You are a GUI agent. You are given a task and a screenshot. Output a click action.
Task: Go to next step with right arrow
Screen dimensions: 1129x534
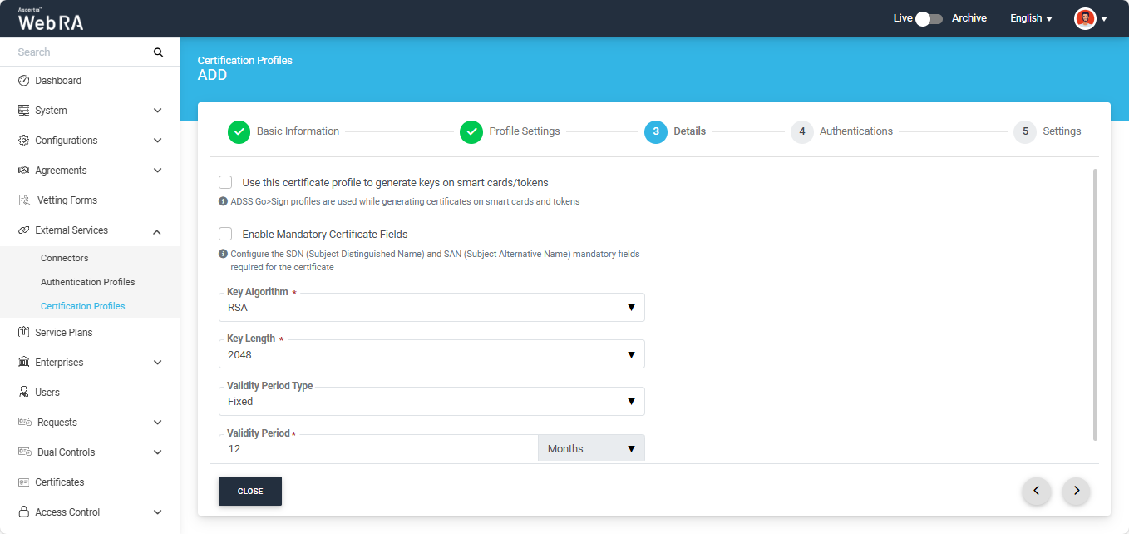pyautogui.click(x=1076, y=491)
